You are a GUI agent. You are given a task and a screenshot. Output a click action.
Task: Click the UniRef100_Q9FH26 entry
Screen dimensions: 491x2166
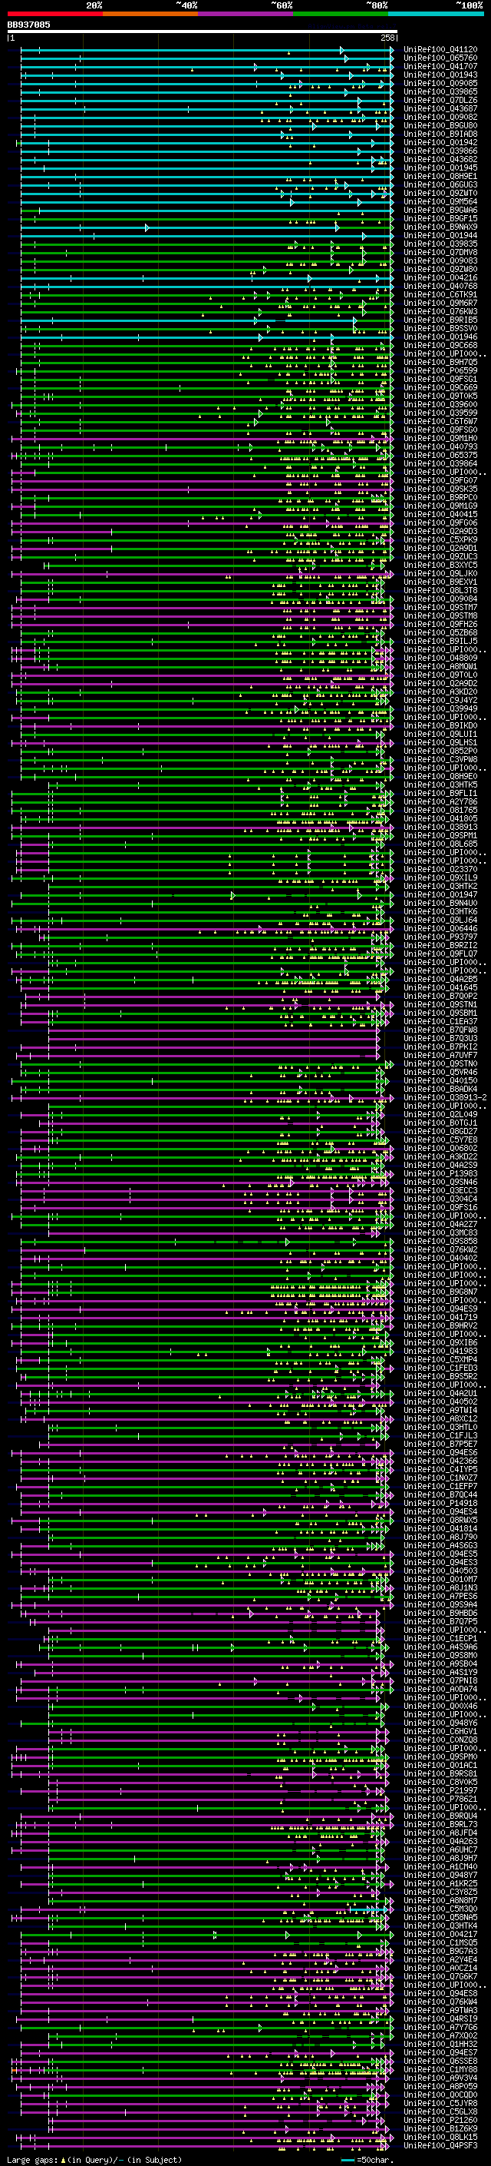(440, 624)
